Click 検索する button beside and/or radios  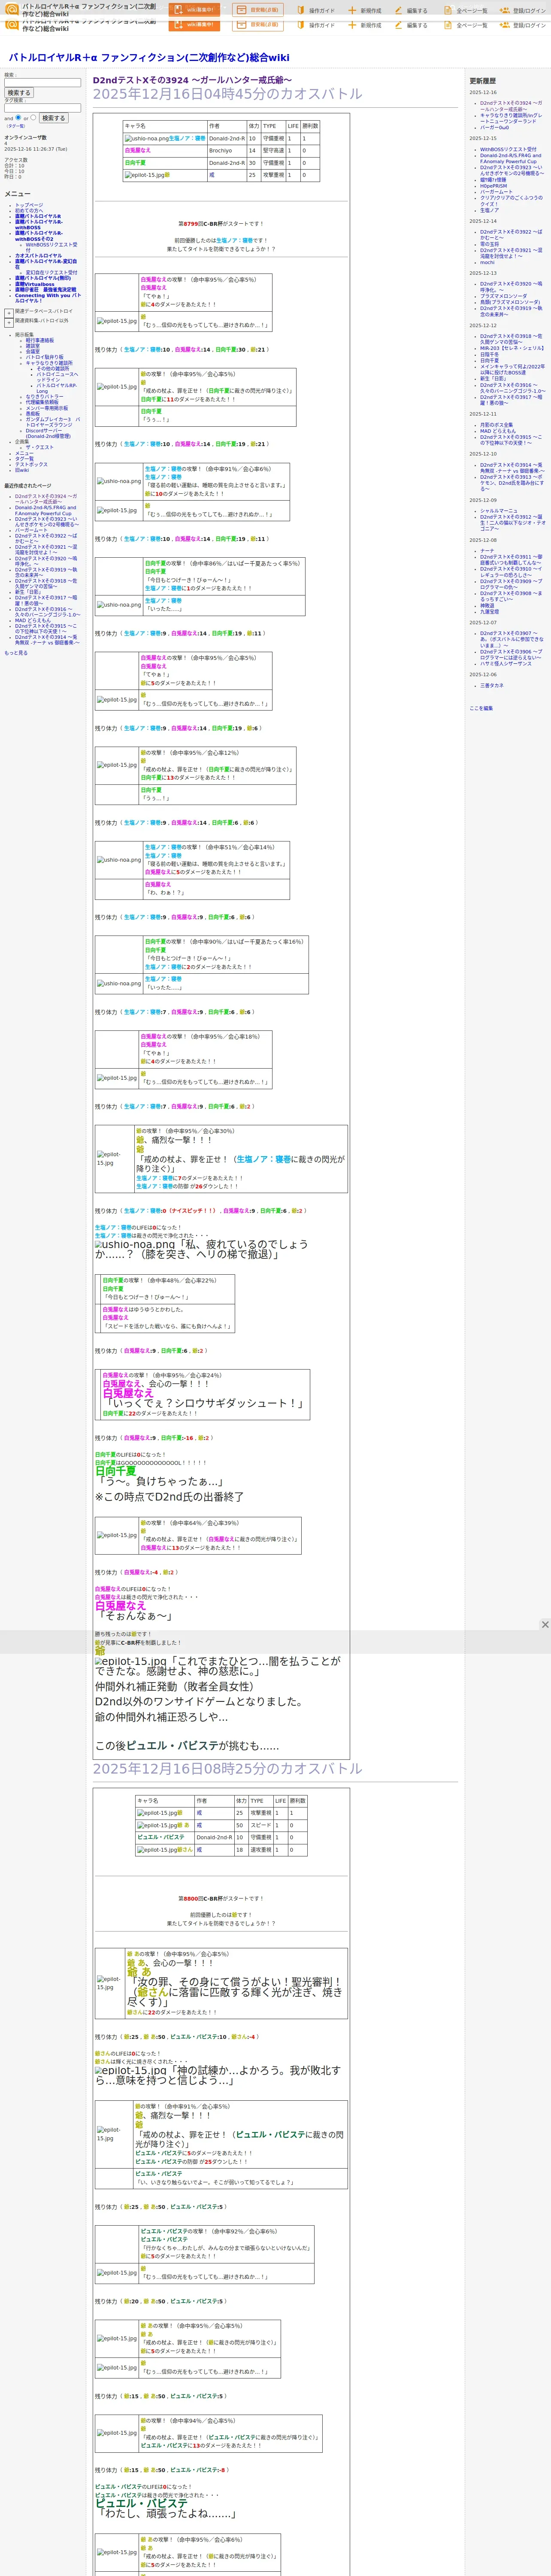(x=53, y=118)
